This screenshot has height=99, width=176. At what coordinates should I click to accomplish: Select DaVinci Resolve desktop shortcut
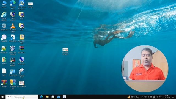point(13,62)
